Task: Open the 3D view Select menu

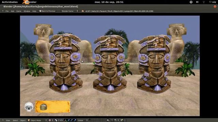Action: pos(15,121)
